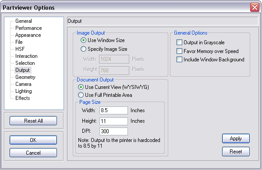Viewport: 262px width, 170px height.
Task: Open Interaction settings in the tree
Action: [26, 56]
